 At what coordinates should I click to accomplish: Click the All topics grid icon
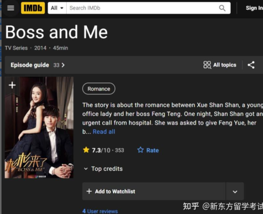tap(207, 65)
